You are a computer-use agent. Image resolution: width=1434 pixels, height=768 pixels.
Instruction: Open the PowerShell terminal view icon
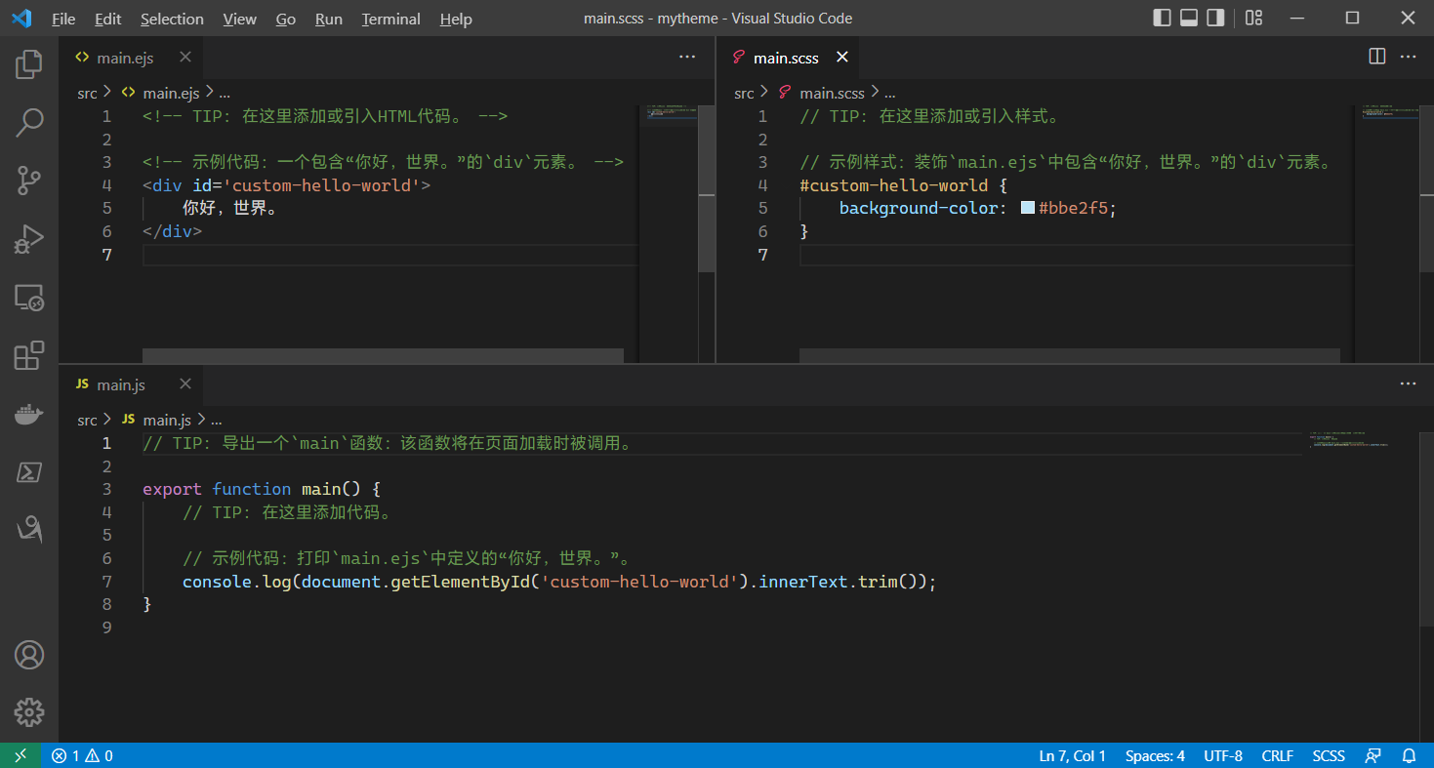click(x=29, y=472)
